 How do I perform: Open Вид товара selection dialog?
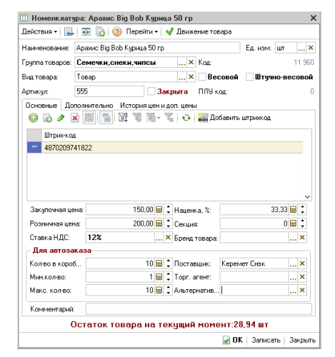pos(182,77)
